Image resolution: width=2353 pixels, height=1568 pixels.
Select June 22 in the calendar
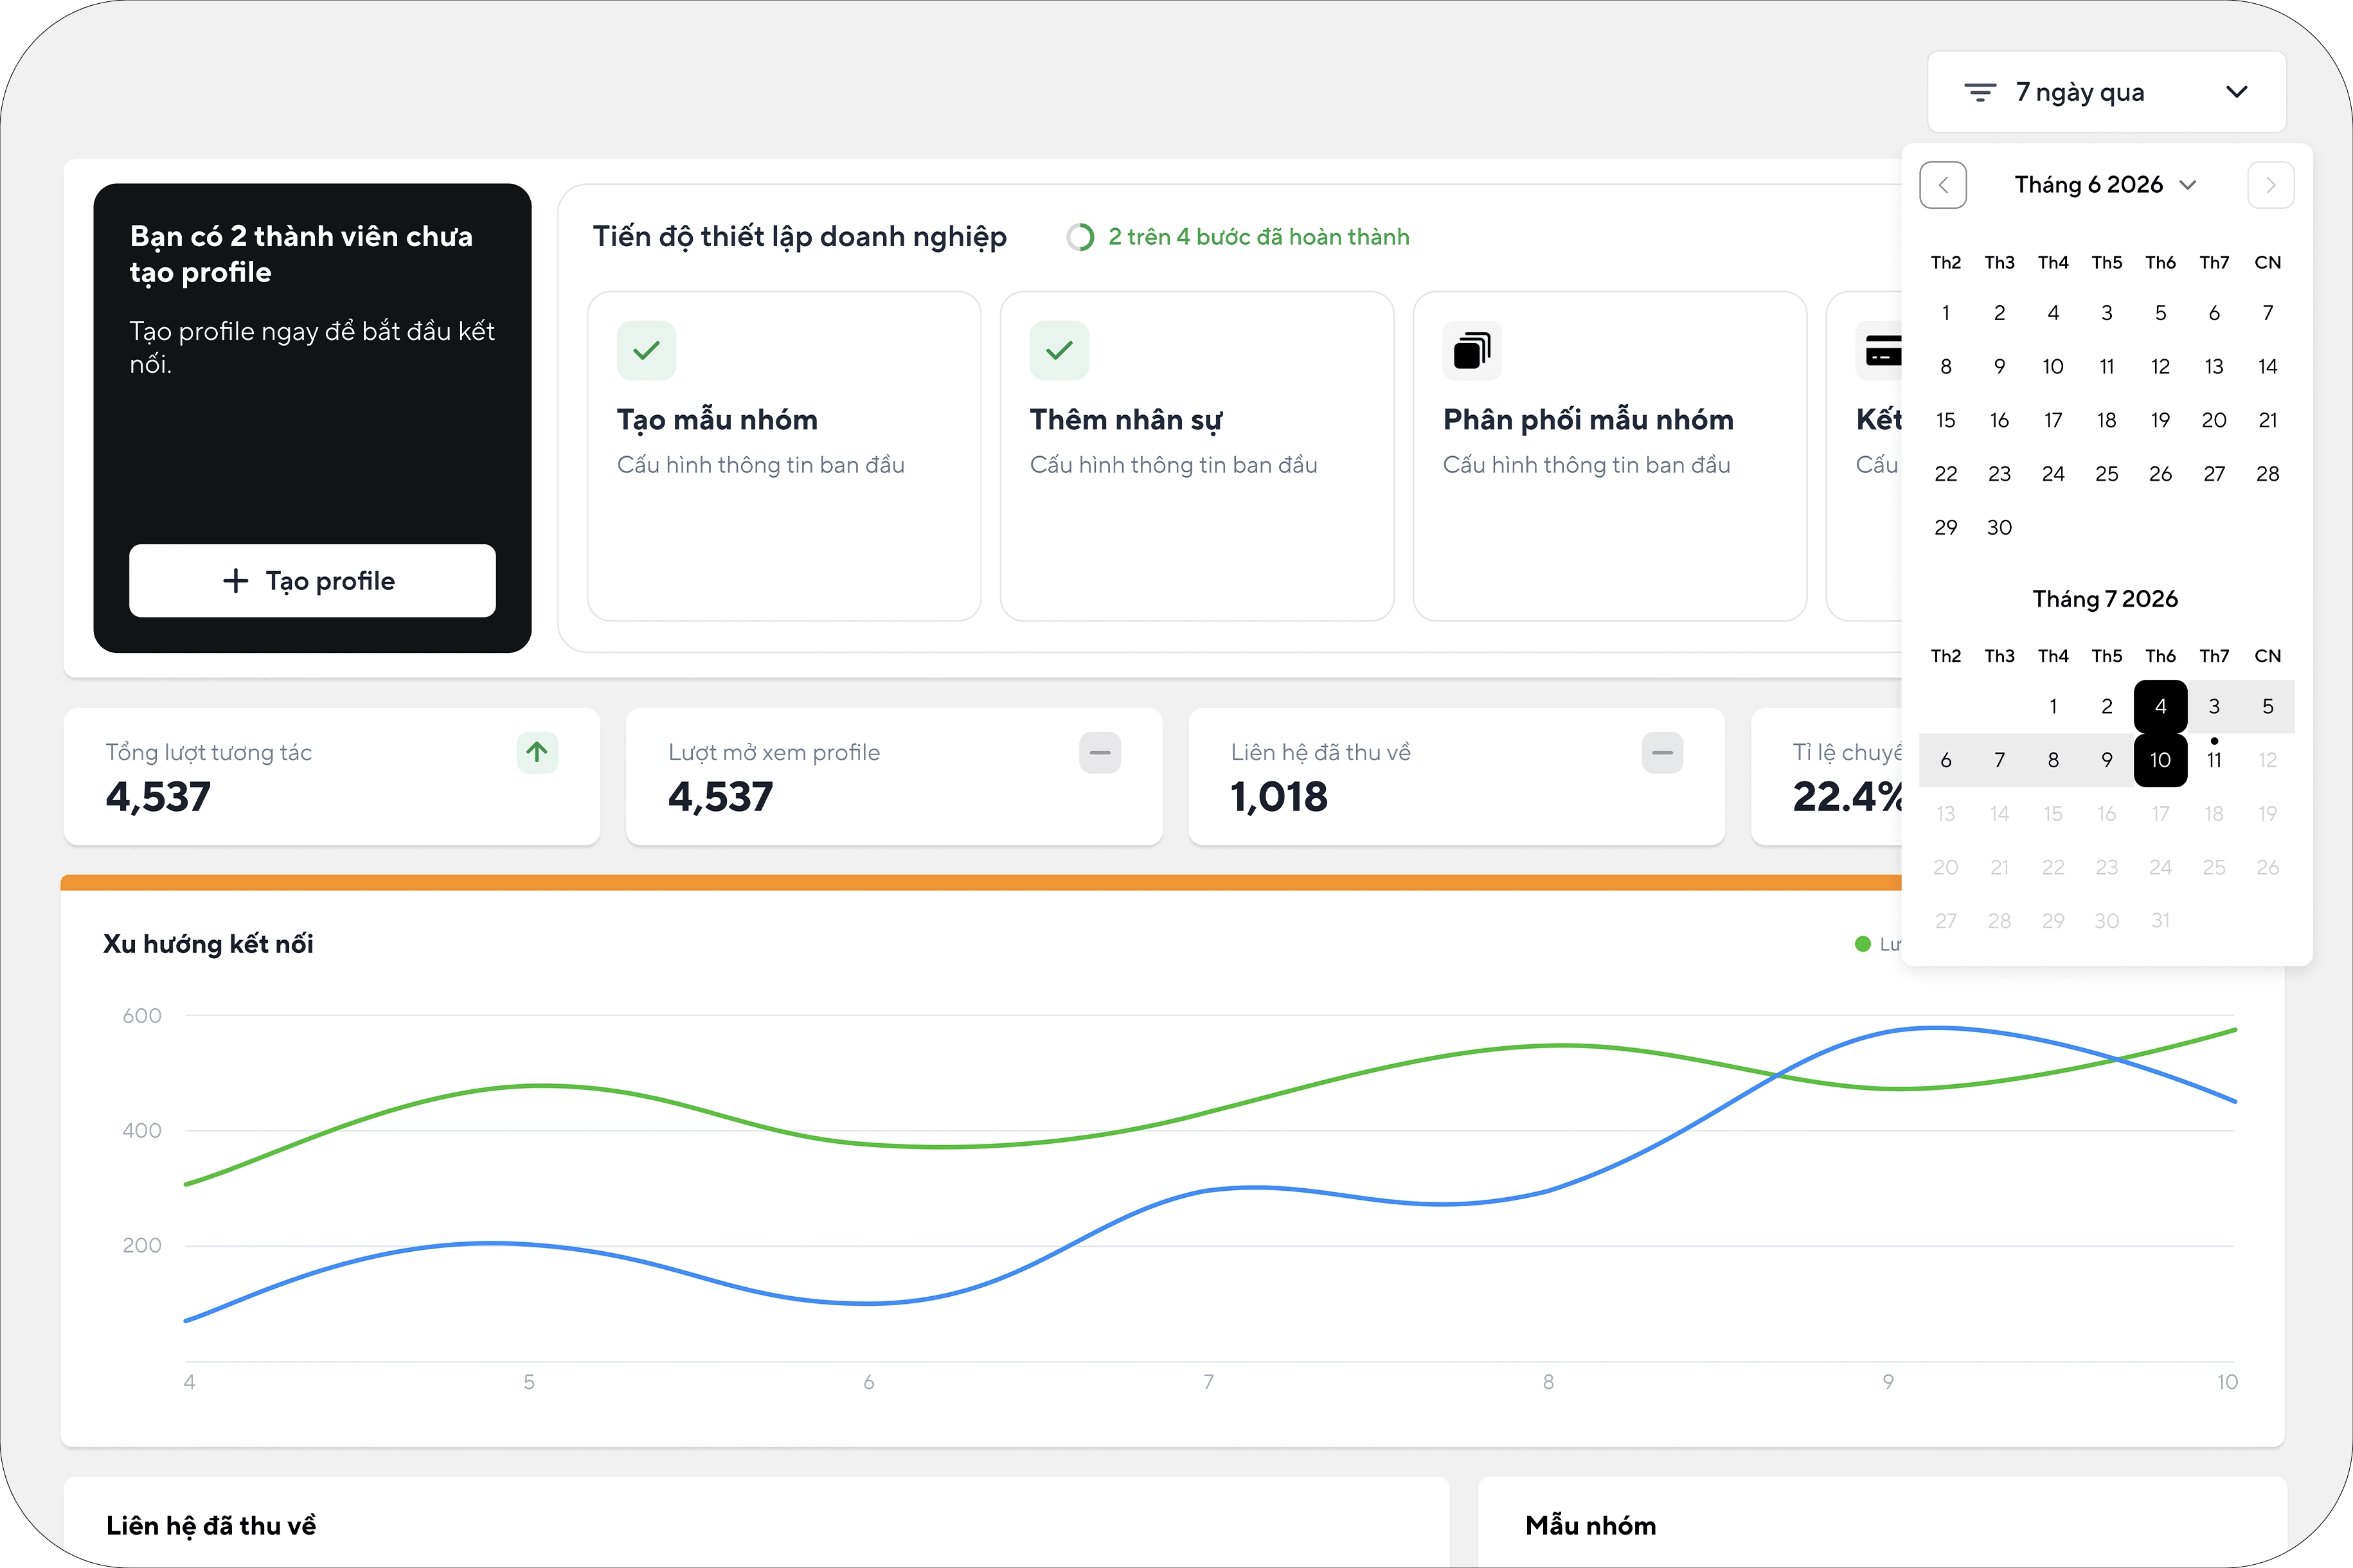[x=1945, y=474]
